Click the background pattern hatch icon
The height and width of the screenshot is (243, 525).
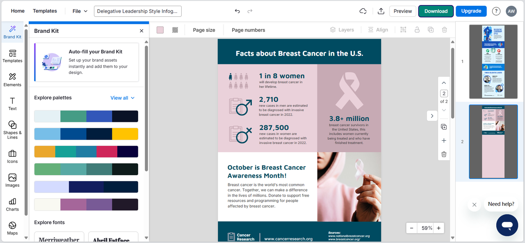pos(175,30)
